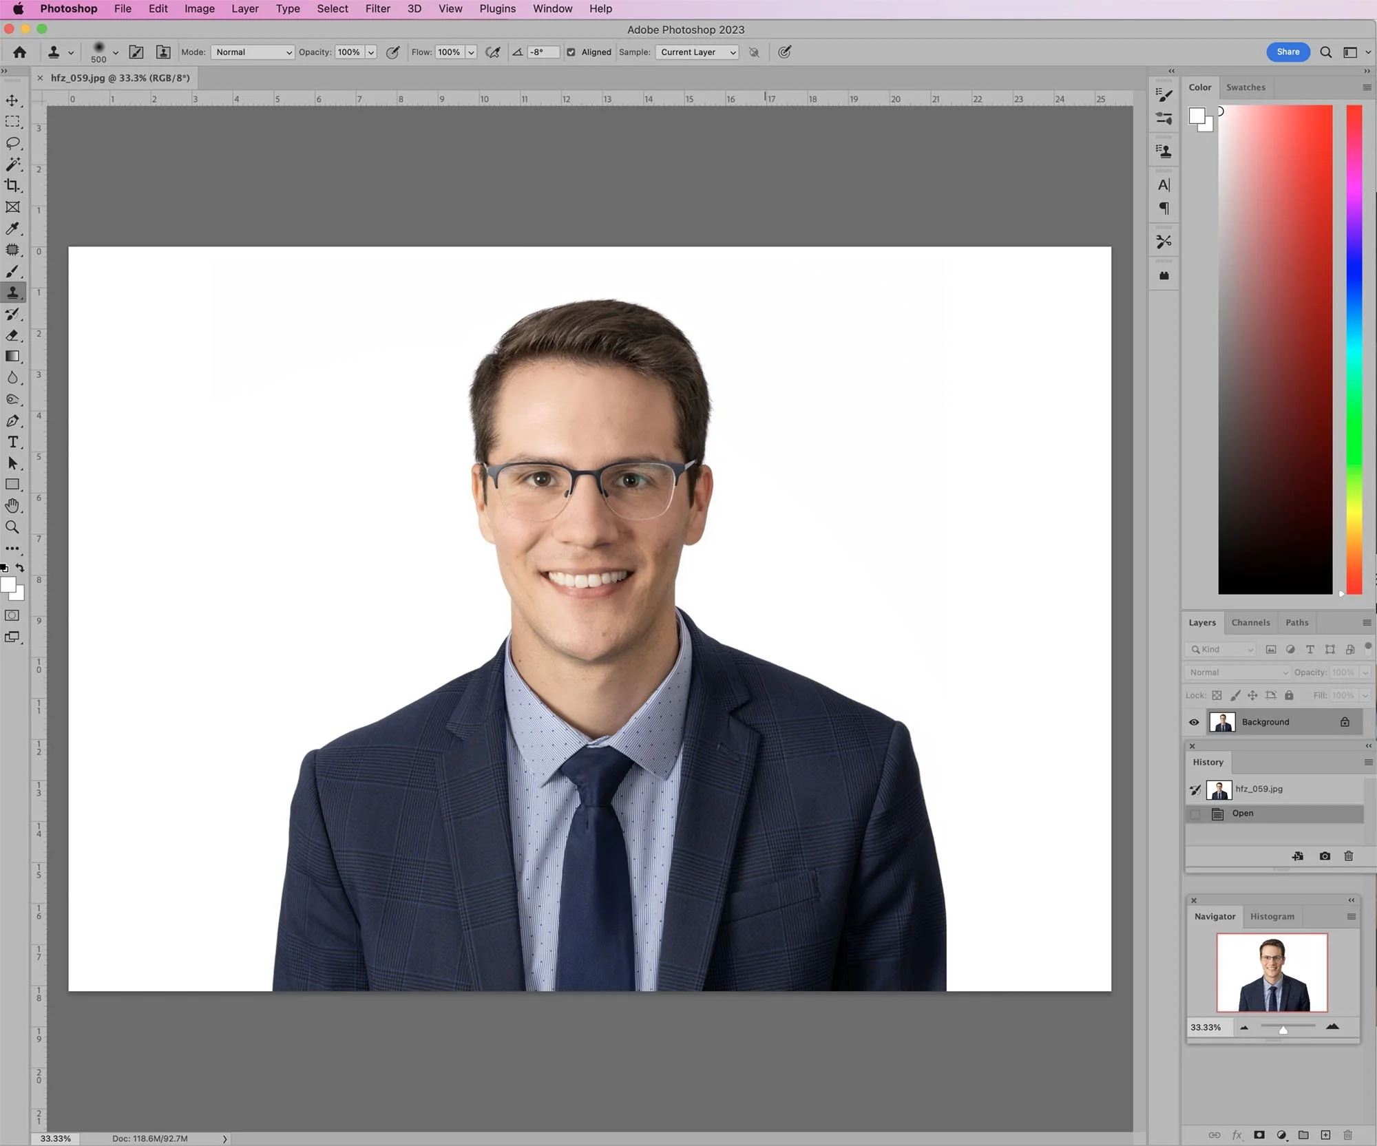The height and width of the screenshot is (1146, 1377).
Task: Select the Eyedropper tool
Action: click(12, 229)
